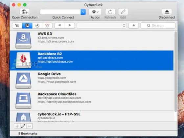This screenshot has height=138, width=184.
Task: Focus the Quick Connect input field
Action: tap(60, 12)
